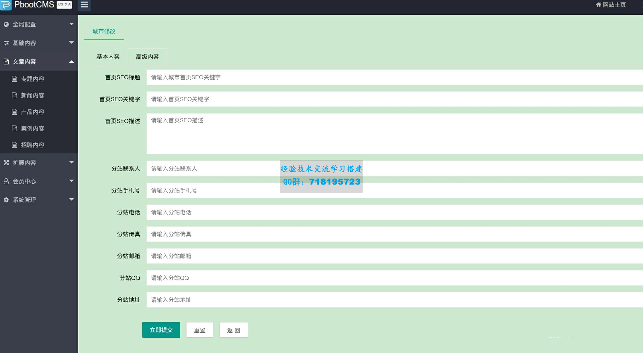Screen dimensions: 643x353
Task: Expand the 扩展内容 menu arrow
Action: (x=72, y=162)
